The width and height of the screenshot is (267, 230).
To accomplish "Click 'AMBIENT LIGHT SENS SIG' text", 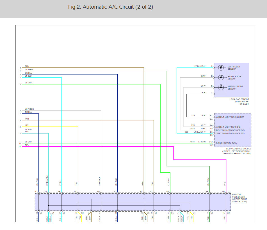I will point(228,127).
